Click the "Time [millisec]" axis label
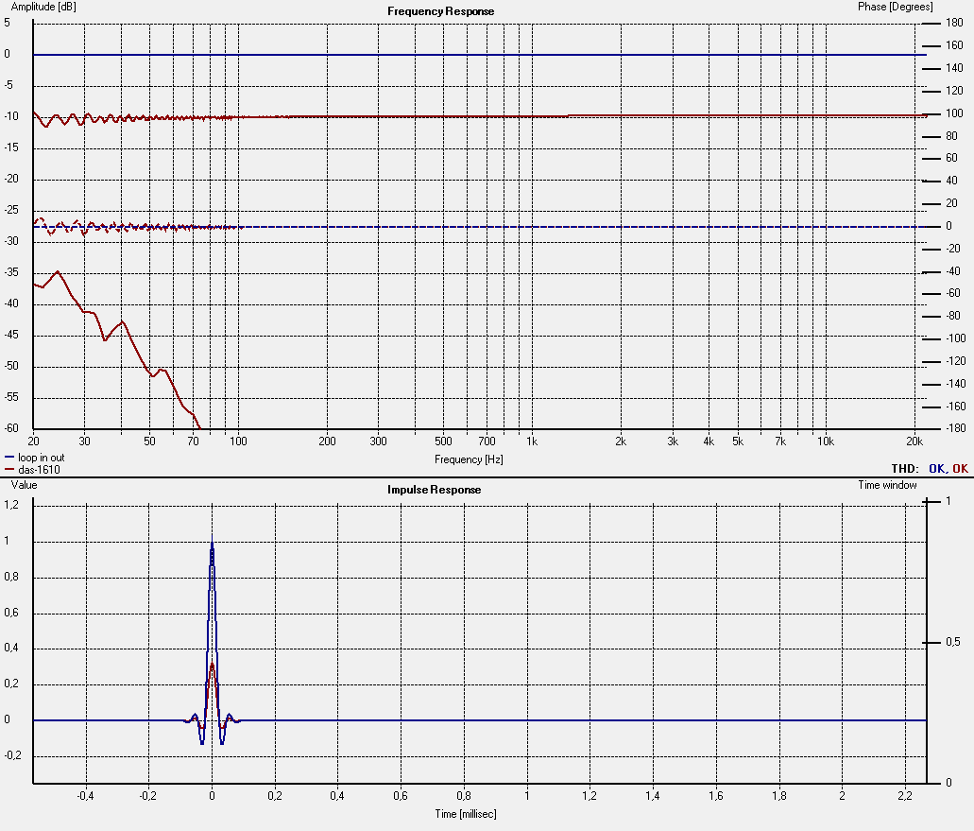Viewport: 974px width, 831px height. coord(467,814)
